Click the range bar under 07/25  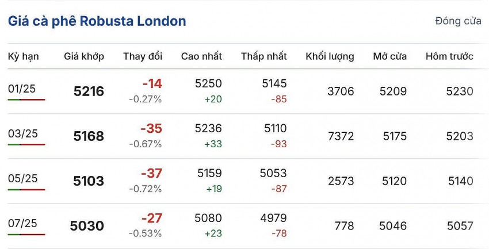(26, 234)
